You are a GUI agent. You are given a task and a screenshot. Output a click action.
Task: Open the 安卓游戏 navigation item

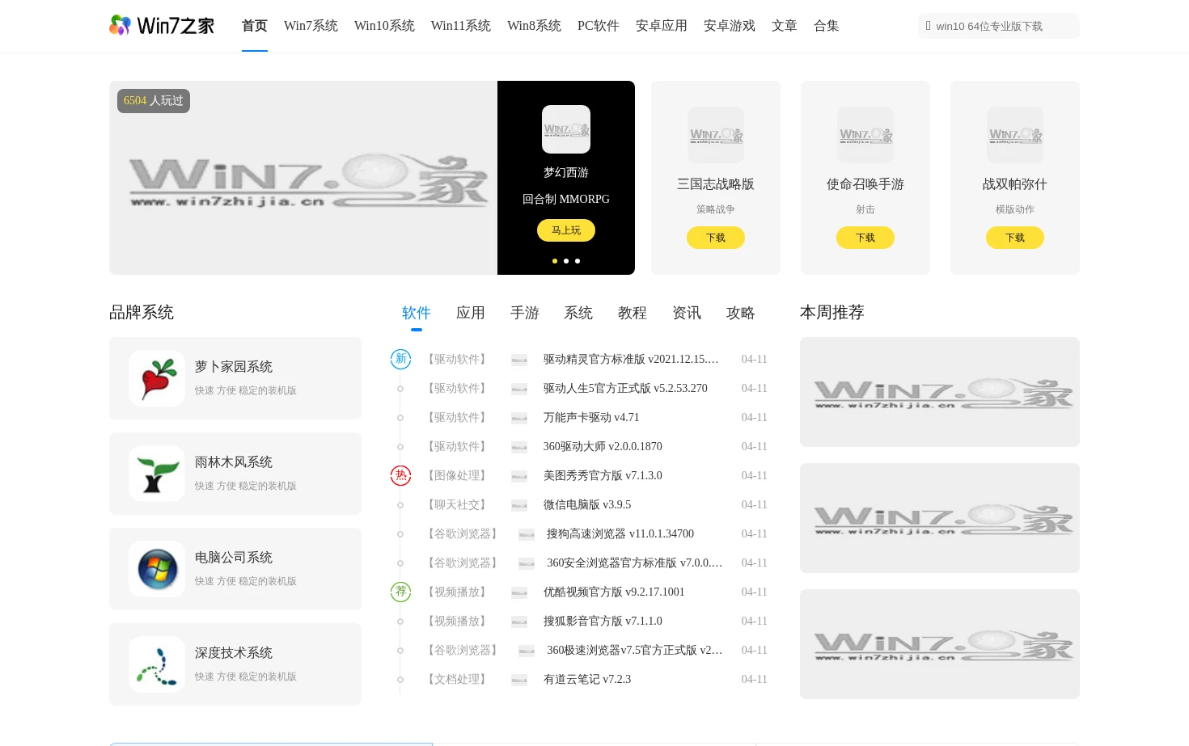click(x=730, y=26)
